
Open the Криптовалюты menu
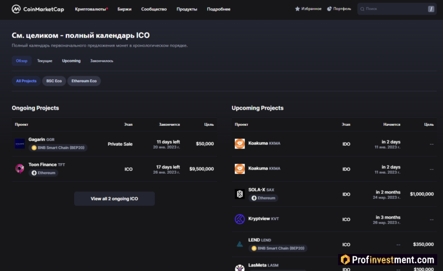point(91,9)
